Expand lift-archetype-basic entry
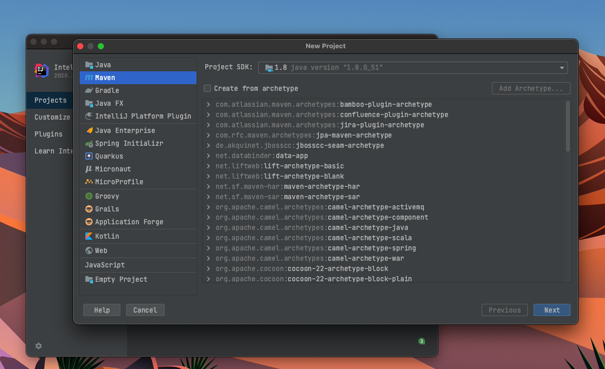 click(208, 166)
